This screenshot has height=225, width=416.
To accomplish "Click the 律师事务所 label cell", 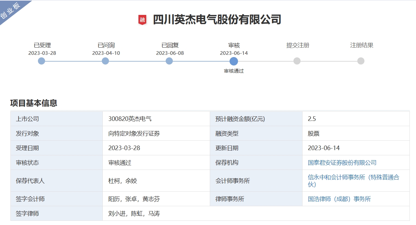I will (x=256, y=199).
